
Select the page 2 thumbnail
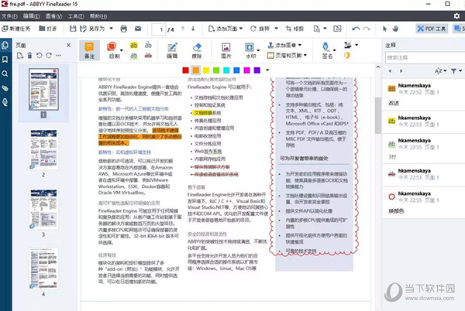point(43,149)
